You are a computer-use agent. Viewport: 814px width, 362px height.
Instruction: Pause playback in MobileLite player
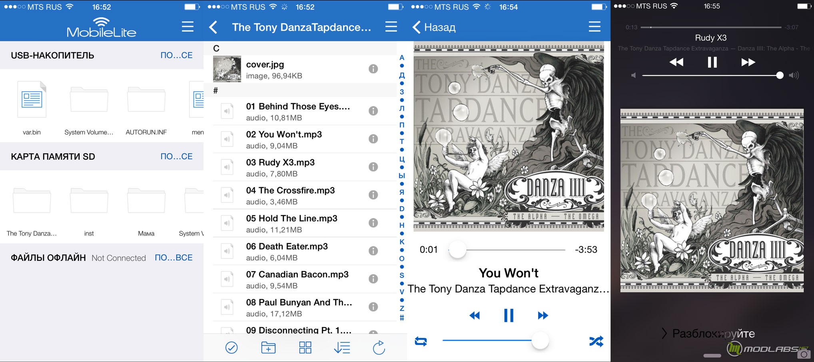pyautogui.click(x=509, y=316)
